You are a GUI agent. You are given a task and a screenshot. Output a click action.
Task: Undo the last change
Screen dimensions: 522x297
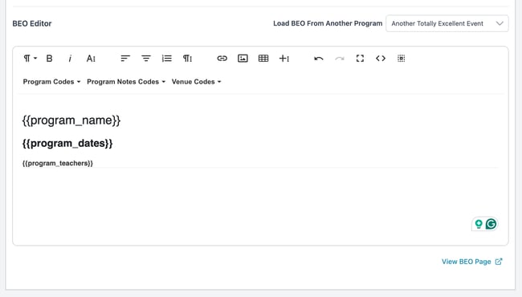tap(319, 59)
